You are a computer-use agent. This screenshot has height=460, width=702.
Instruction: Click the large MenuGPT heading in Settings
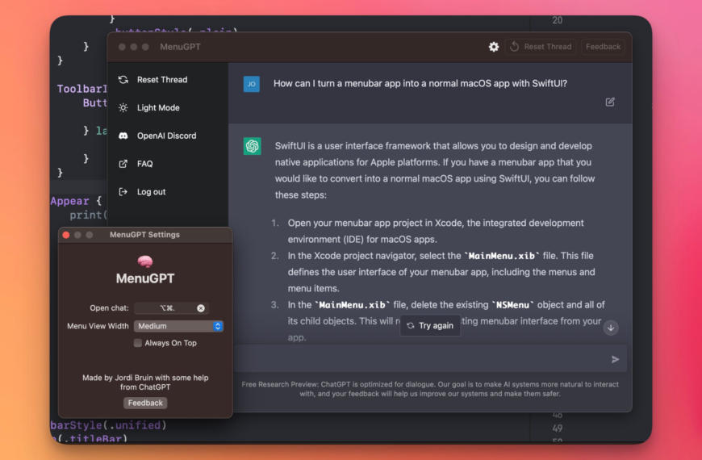[145, 278]
